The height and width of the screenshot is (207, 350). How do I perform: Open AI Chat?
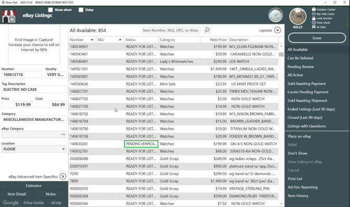click(x=319, y=27)
